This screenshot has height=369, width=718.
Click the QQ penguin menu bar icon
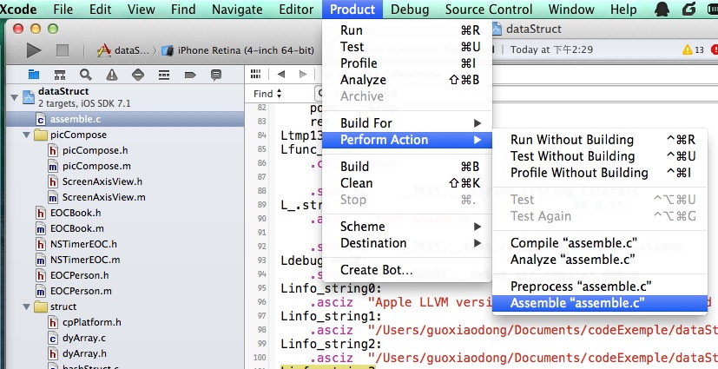(x=662, y=10)
